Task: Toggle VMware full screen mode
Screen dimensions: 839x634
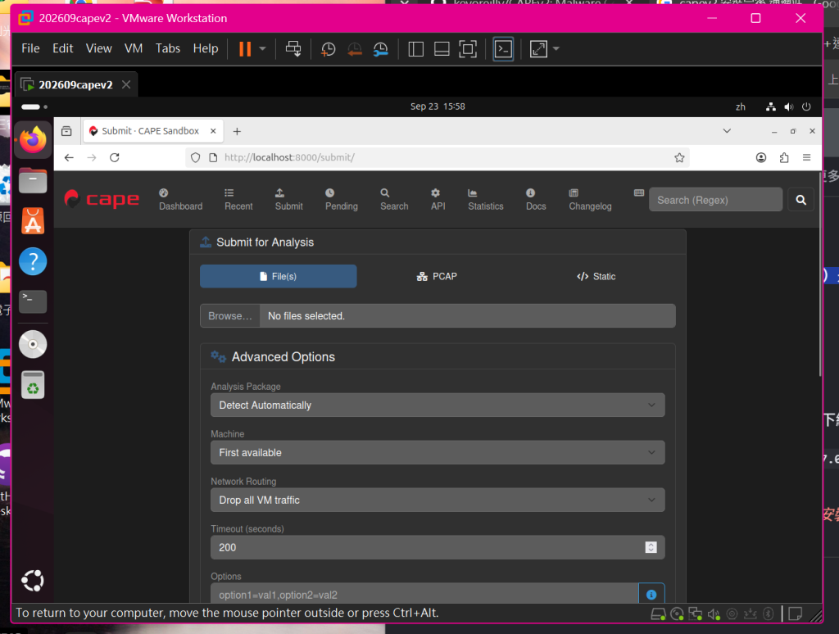Action: [468, 49]
